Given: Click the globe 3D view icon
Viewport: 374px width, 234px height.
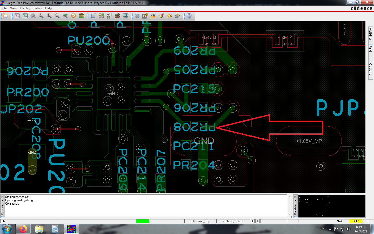Looking at the screenshot, I should click(125, 16).
